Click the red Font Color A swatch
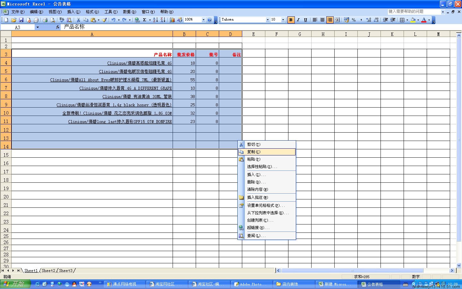This screenshot has width=462, height=289. (x=424, y=20)
